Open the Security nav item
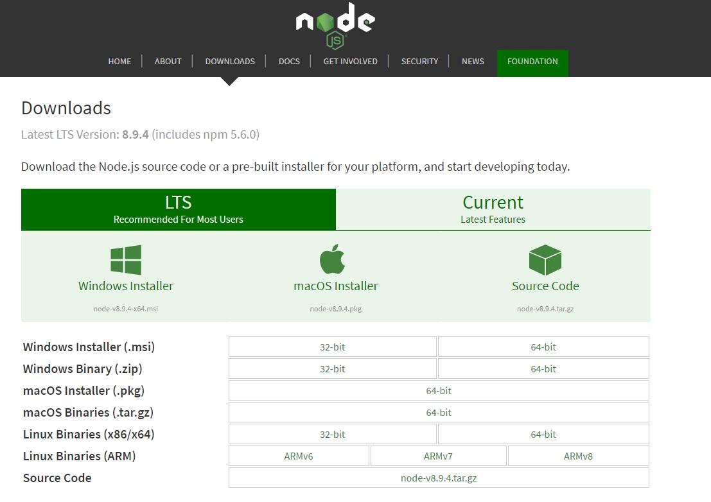This screenshot has width=711, height=502. 419,62
